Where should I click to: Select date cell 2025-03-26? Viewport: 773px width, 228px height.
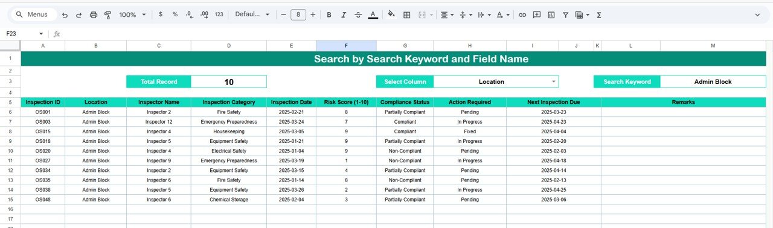pyautogui.click(x=291, y=190)
